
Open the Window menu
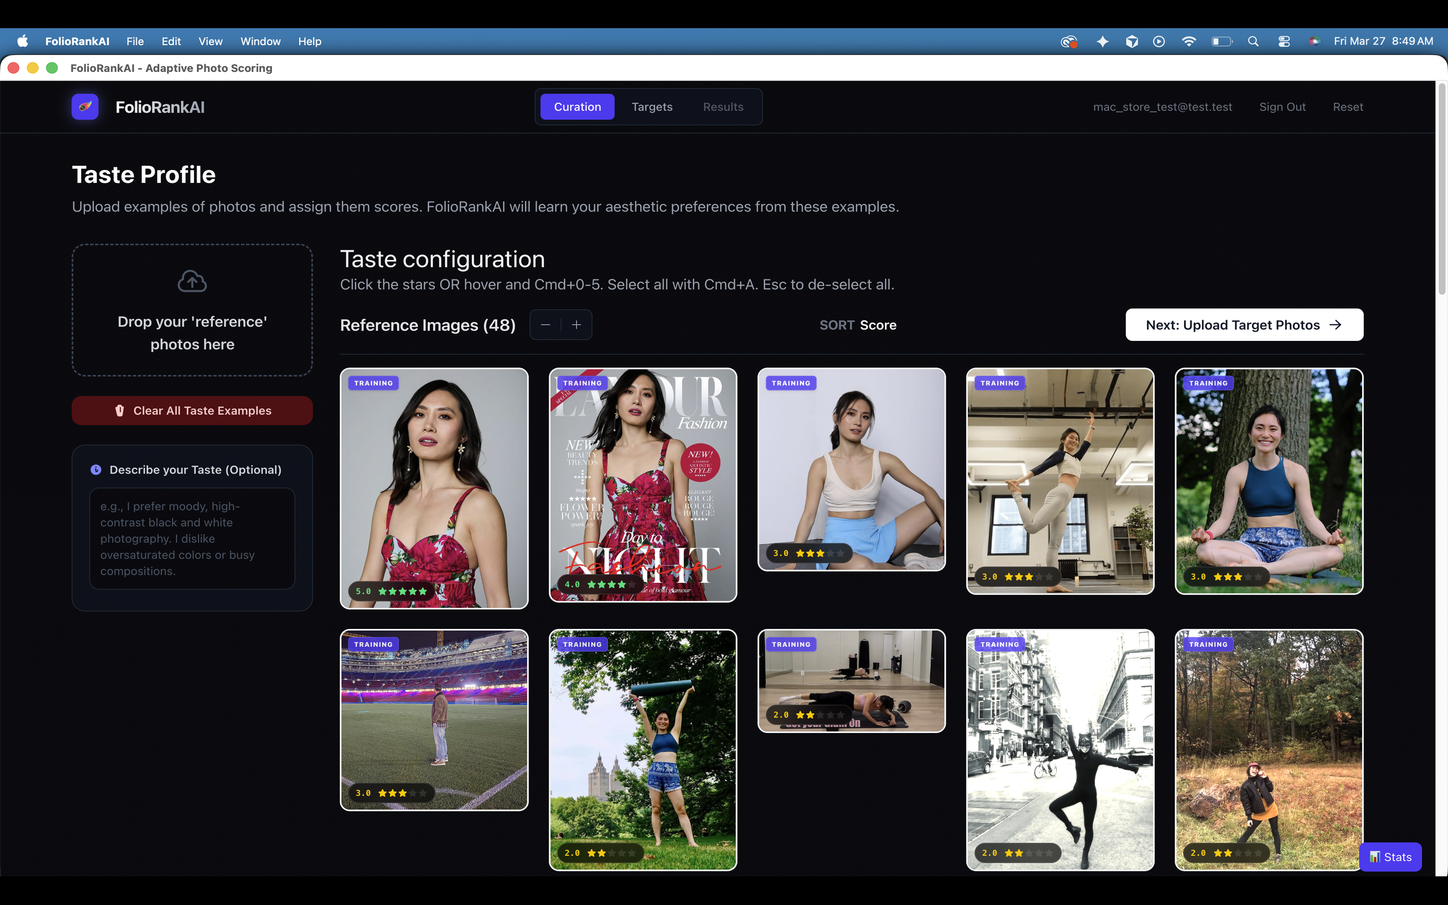click(260, 41)
